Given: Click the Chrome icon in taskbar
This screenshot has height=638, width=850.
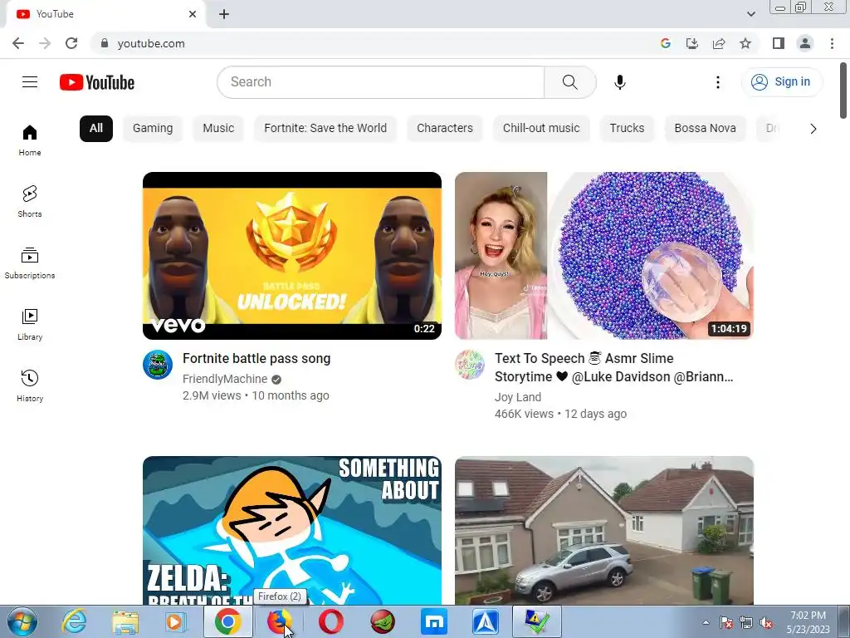Looking at the screenshot, I should point(227,621).
